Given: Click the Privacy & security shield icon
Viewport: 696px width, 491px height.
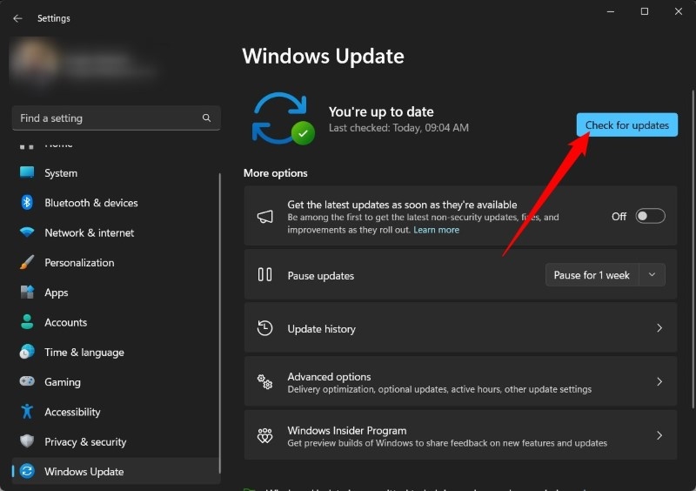Looking at the screenshot, I should (x=27, y=441).
